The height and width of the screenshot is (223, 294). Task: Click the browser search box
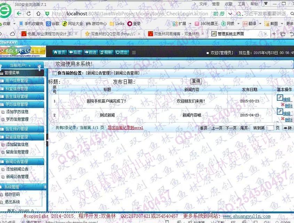coord(264,14)
